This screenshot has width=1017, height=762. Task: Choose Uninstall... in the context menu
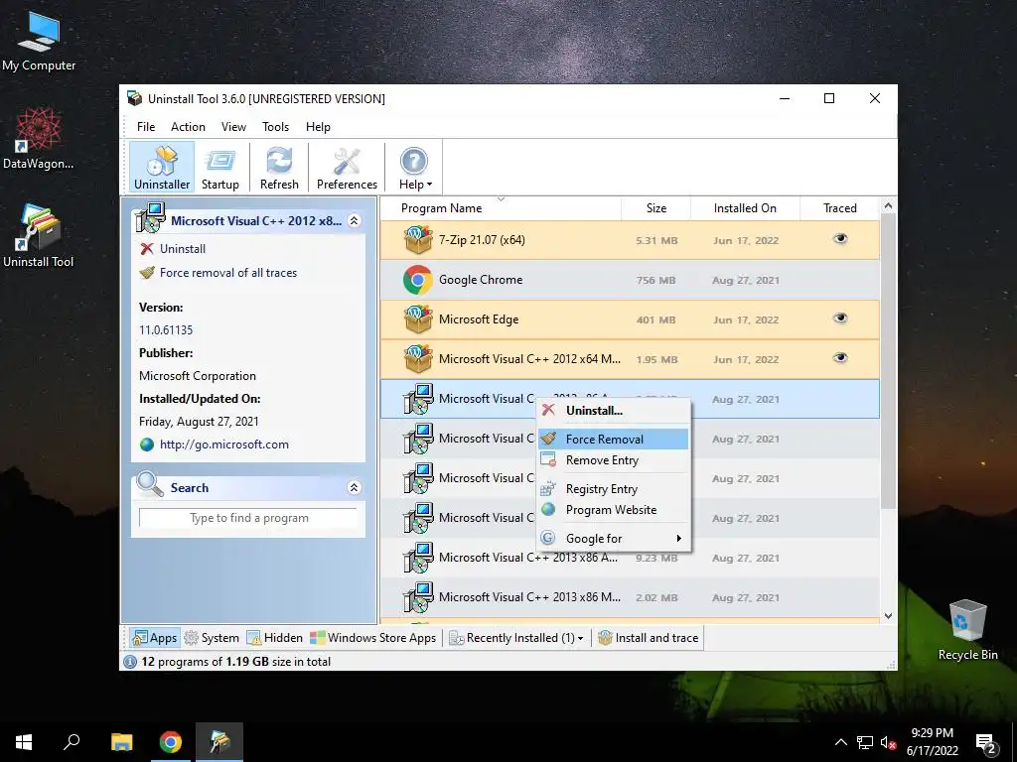coord(614,411)
